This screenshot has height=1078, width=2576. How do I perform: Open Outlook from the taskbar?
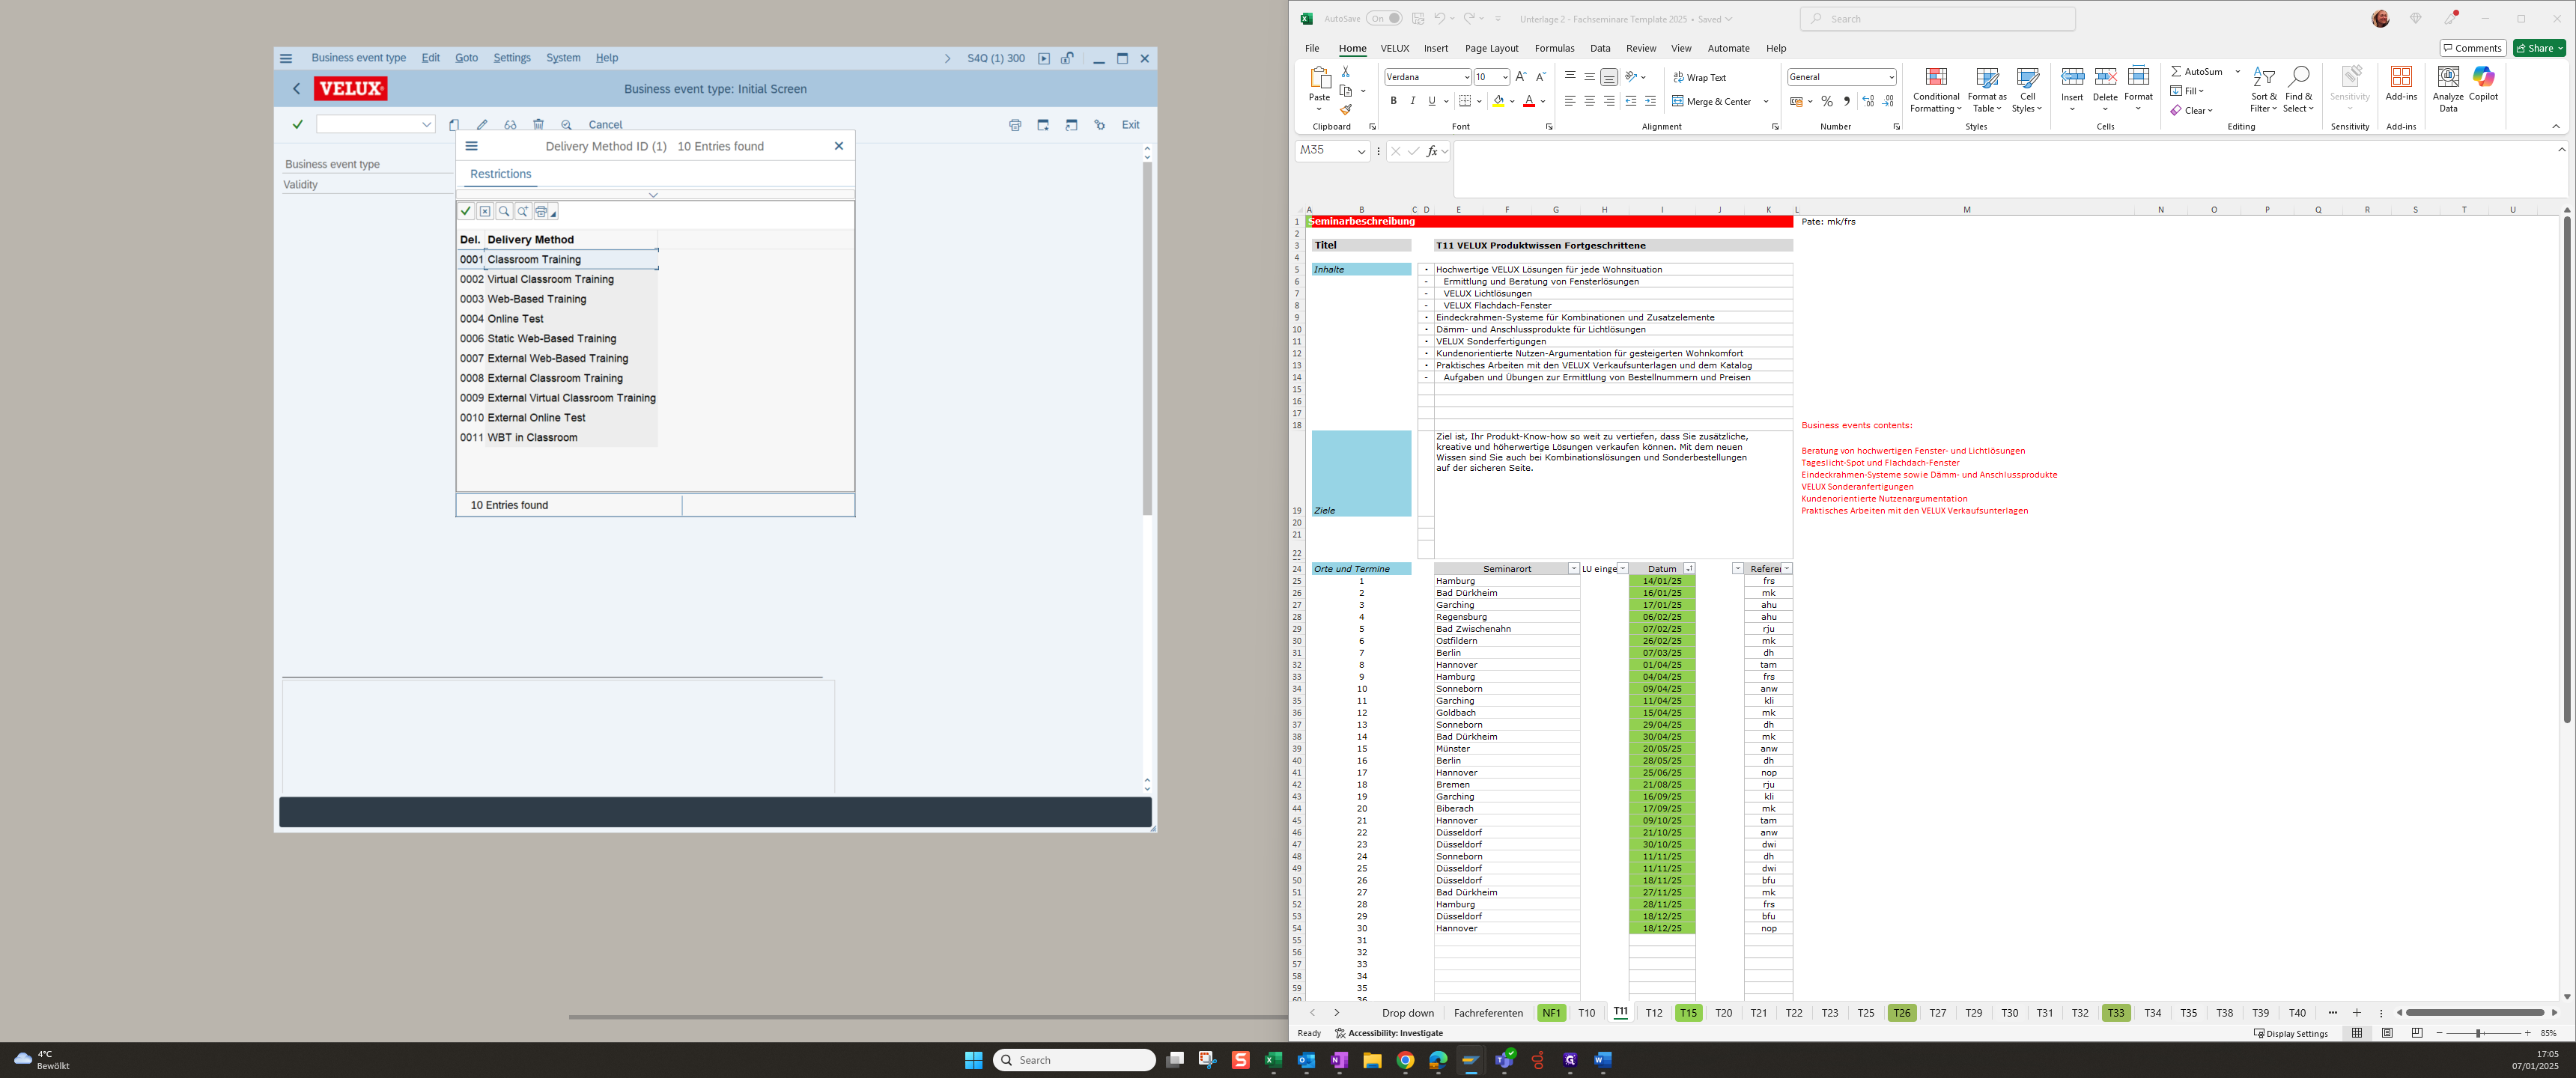pyautogui.click(x=1306, y=1060)
